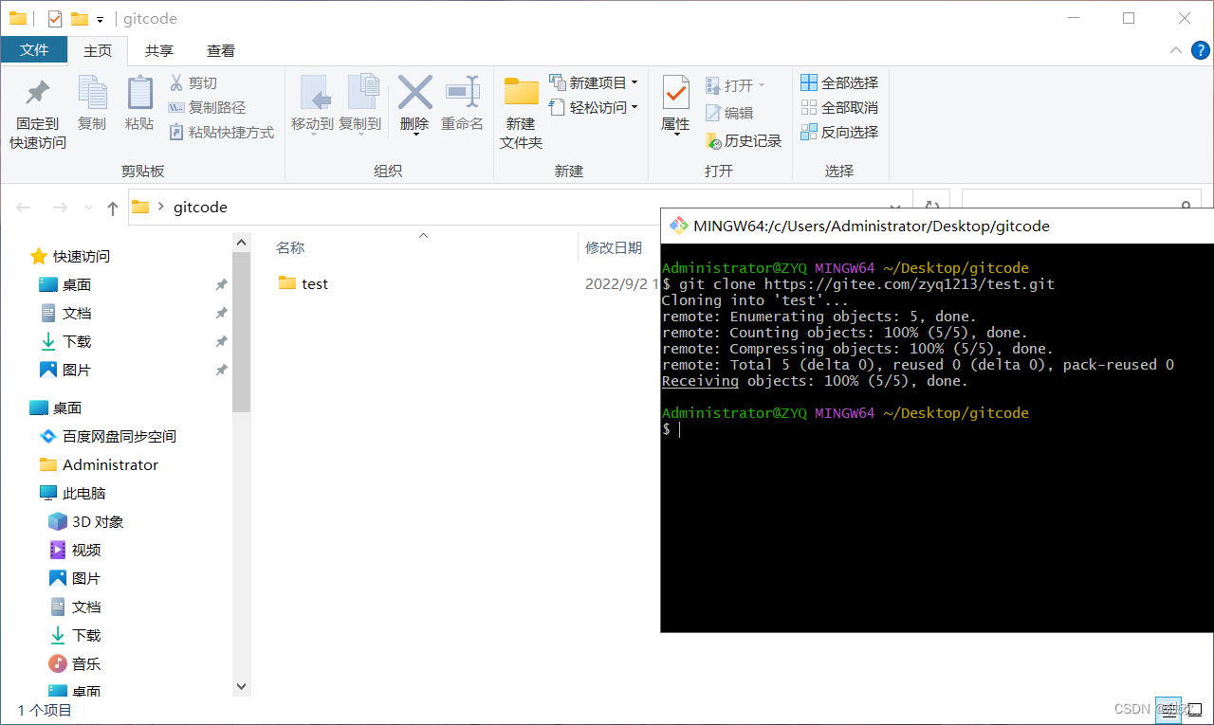
Task: Select 快速访问 in the navigation pane
Action: 71,257
